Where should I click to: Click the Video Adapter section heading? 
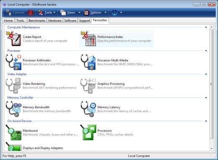click(x=17, y=74)
